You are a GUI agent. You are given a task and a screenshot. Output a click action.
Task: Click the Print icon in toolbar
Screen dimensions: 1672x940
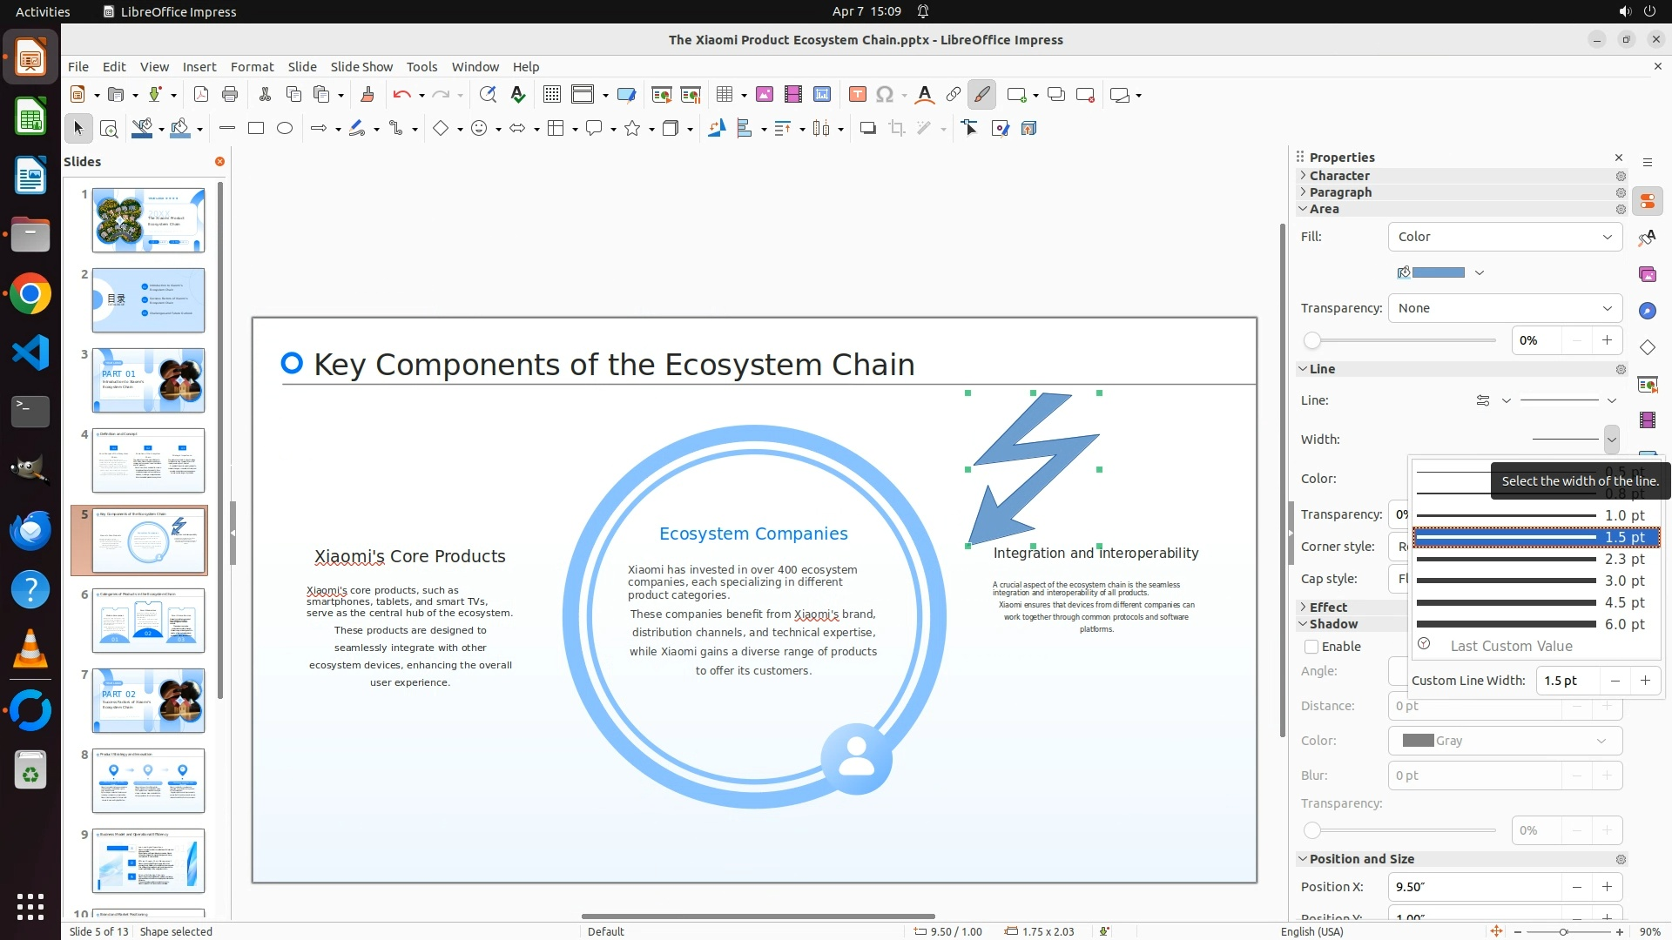pyautogui.click(x=230, y=95)
